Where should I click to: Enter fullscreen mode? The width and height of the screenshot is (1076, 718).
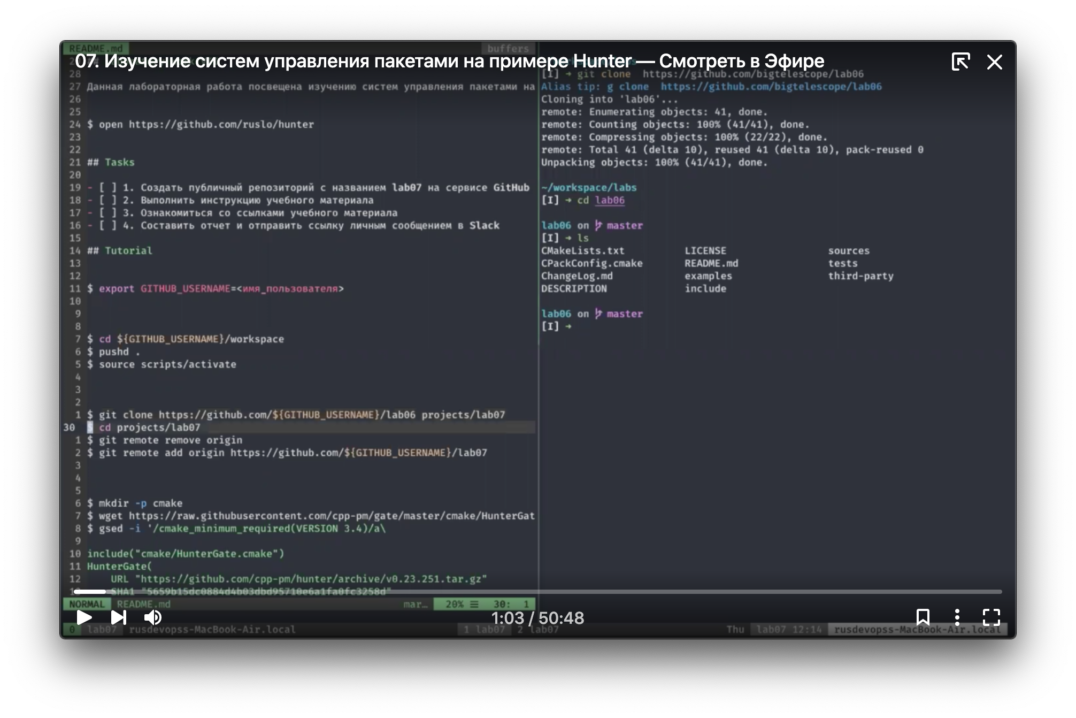point(991,617)
